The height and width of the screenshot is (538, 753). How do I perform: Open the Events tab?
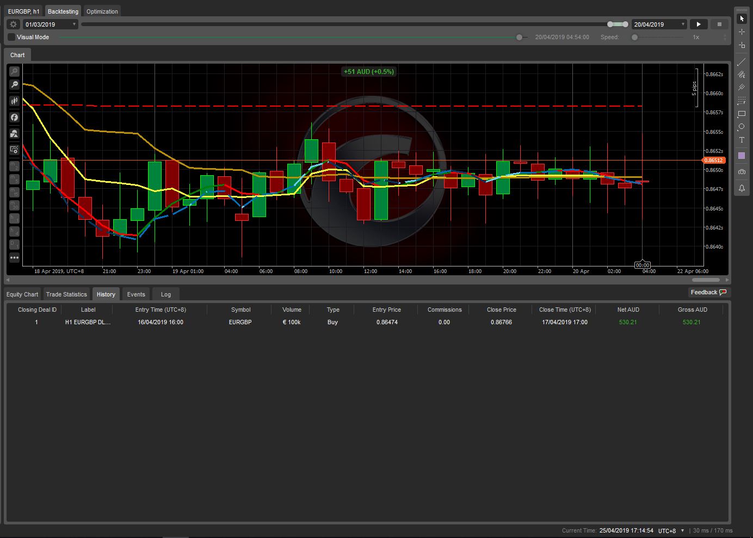(x=136, y=294)
